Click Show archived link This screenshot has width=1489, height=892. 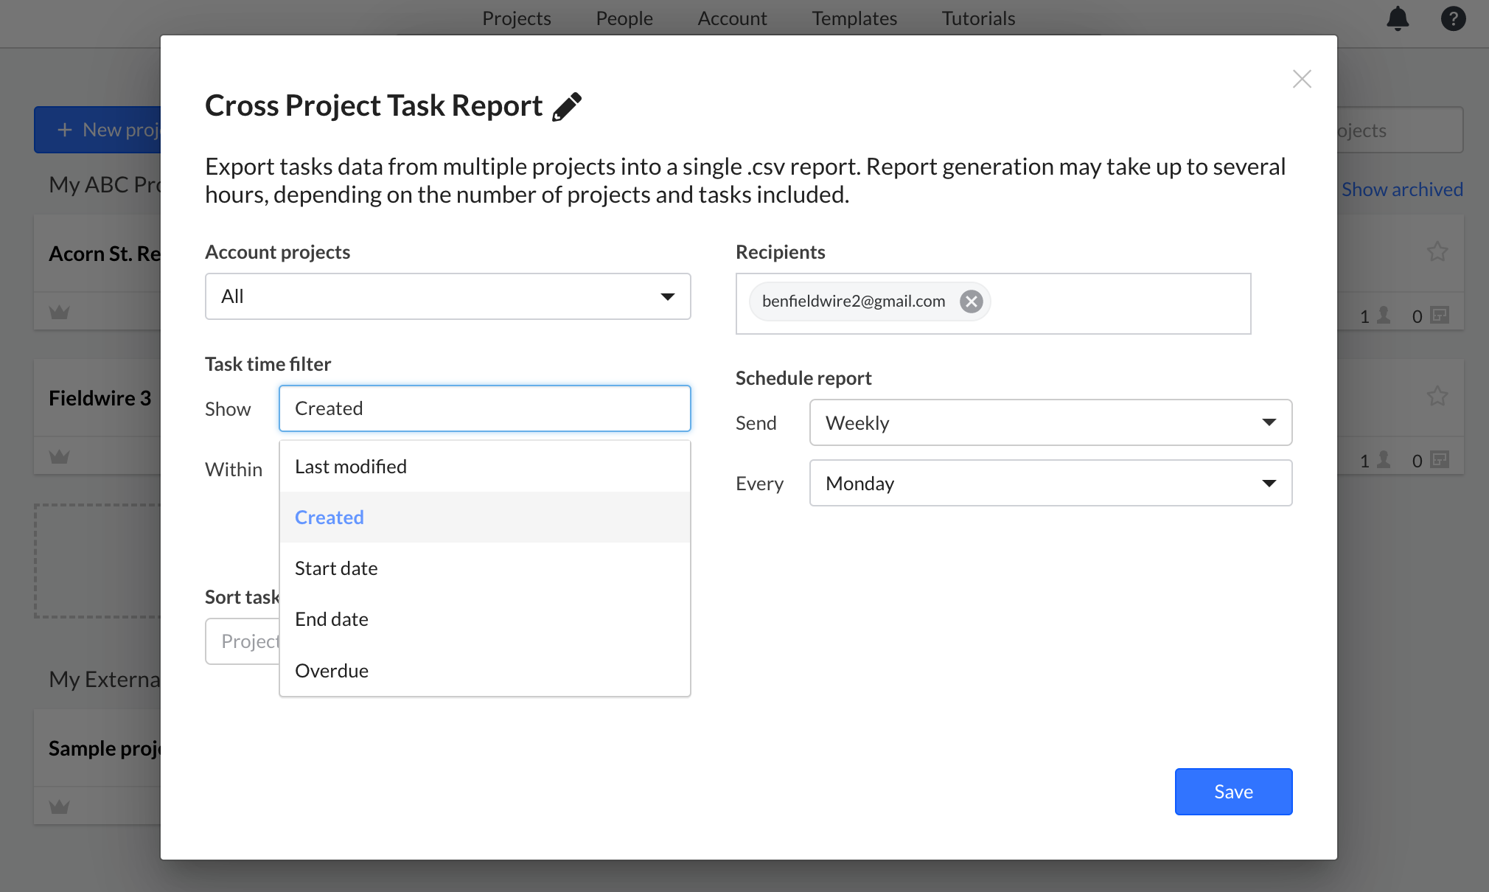click(x=1401, y=189)
